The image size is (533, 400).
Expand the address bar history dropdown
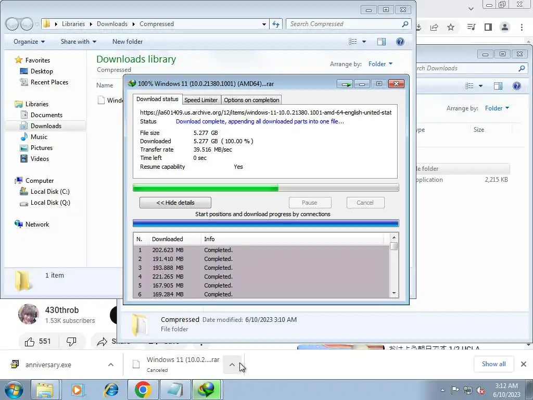pos(264,24)
